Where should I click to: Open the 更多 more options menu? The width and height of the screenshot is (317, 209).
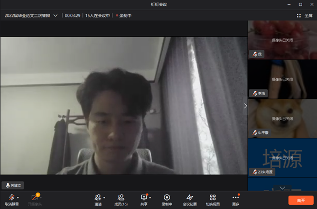(x=236, y=200)
